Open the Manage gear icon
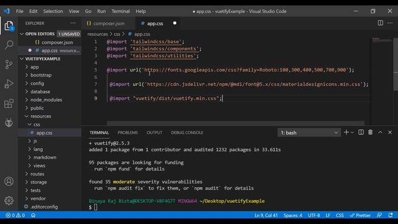Viewport: 398px width, 224px height. (x=9, y=200)
